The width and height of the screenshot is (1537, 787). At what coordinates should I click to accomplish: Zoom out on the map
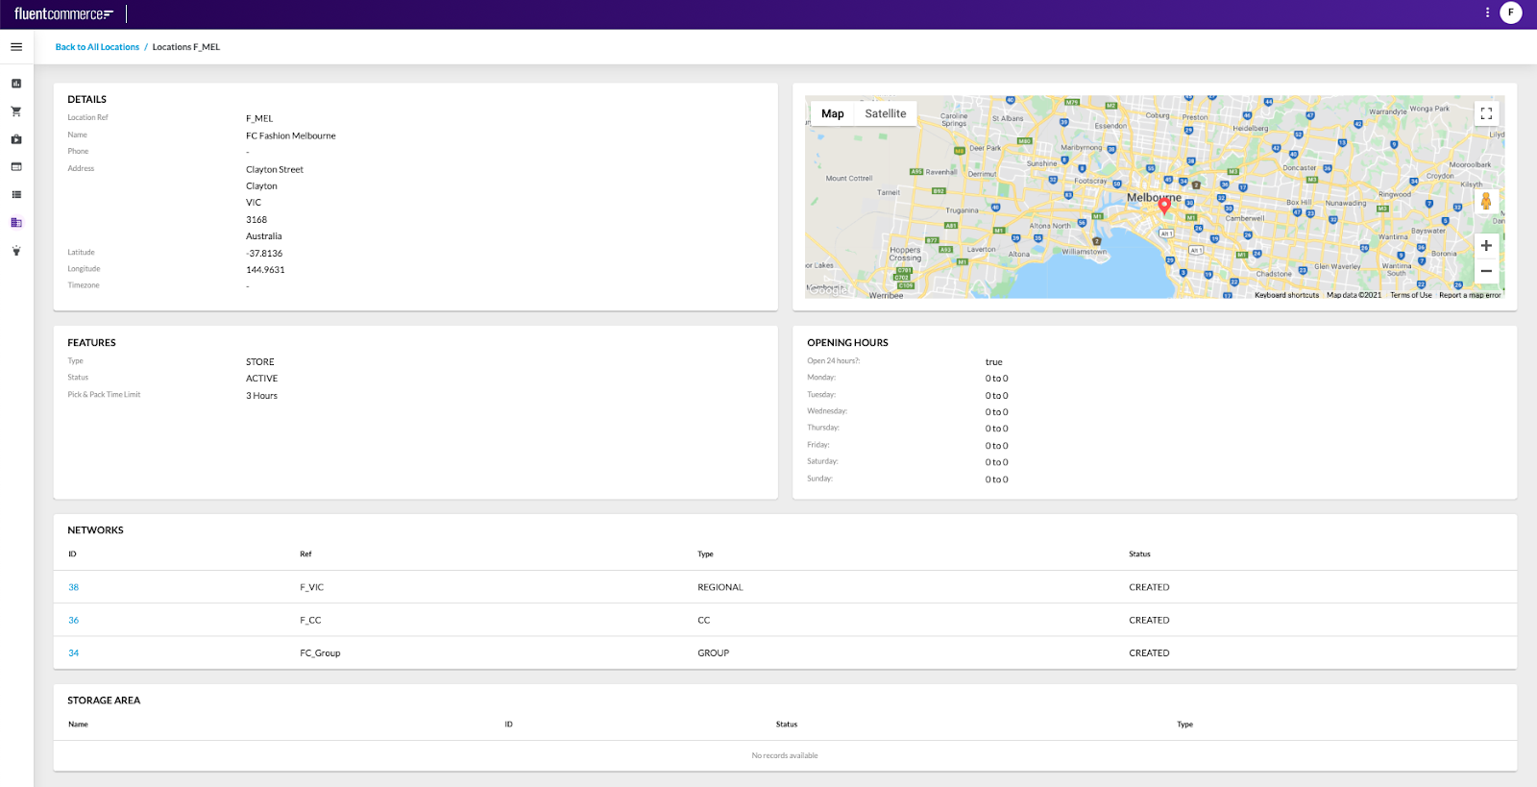1486,271
